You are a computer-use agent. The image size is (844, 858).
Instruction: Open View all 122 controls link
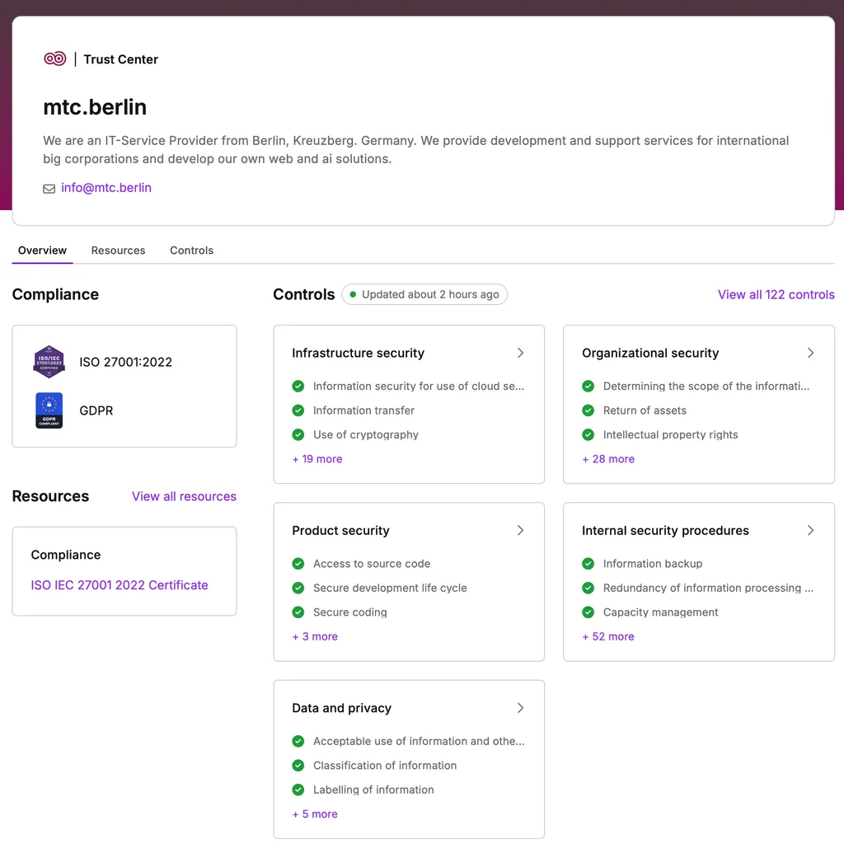[776, 294]
